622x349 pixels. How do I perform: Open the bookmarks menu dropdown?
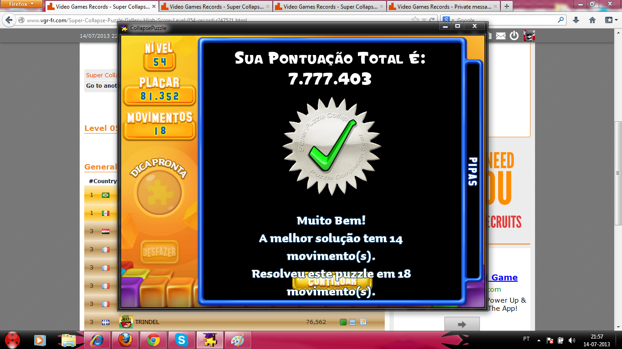click(x=611, y=20)
